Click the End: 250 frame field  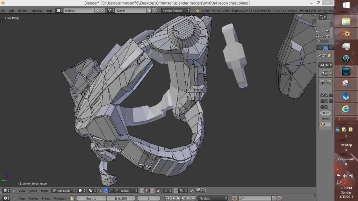click(120, 199)
